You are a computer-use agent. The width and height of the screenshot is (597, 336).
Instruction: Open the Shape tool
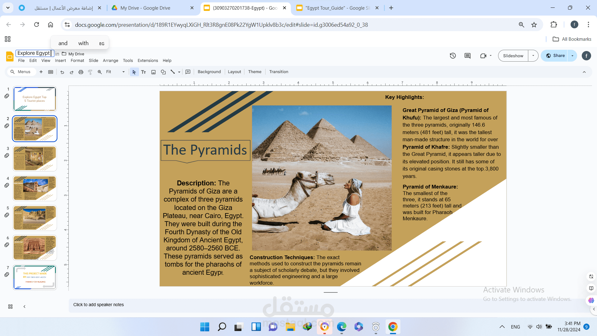coord(163,72)
